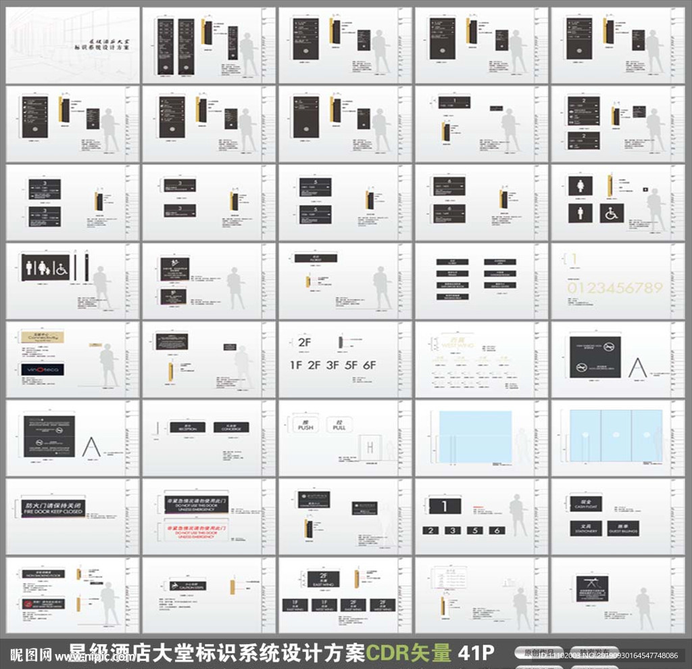The width and height of the screenshot is (692, 669).
Task: Select the RECEPTION sign
Action: tap(187, 428)
